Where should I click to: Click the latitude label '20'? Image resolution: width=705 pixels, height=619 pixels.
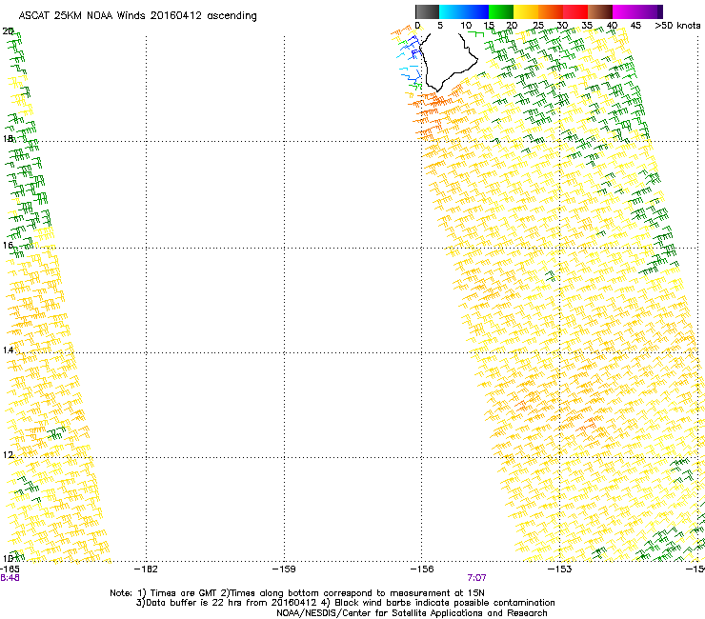click(8, 31)
